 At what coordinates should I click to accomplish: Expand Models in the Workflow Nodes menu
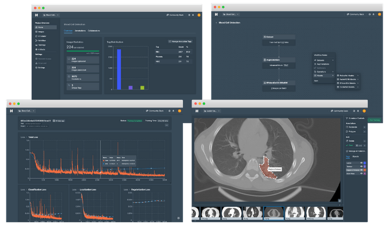click(x=324, y=76)
